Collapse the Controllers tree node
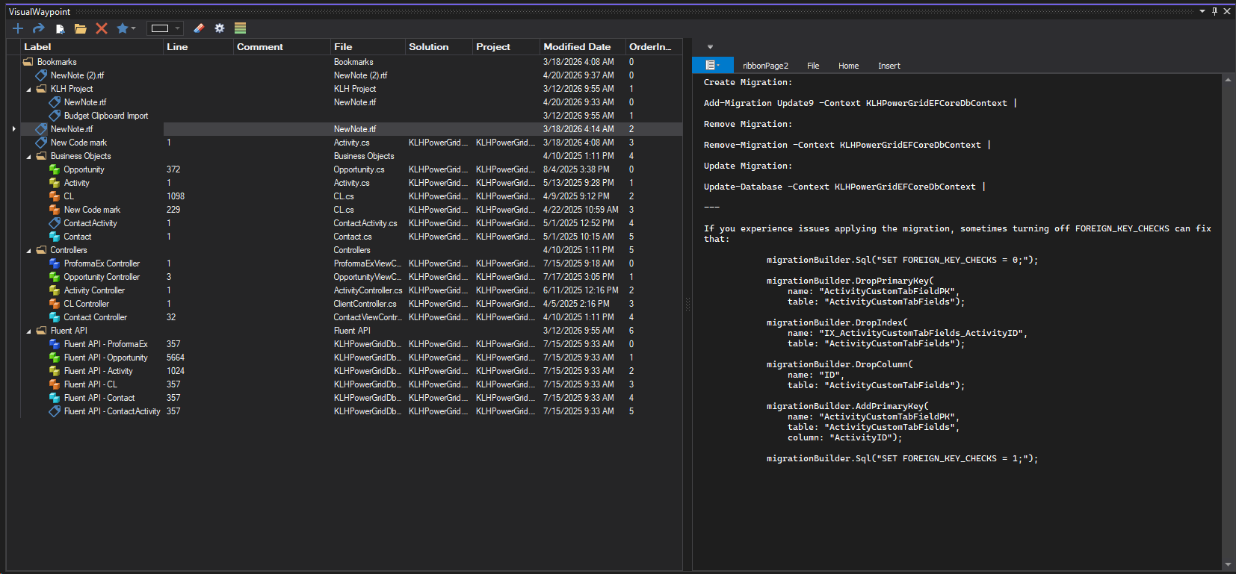 (x=29, y=250)
